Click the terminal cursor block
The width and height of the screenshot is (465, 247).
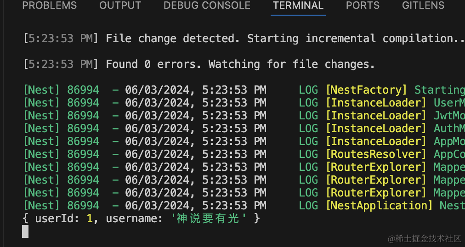[x=25, y=231]
